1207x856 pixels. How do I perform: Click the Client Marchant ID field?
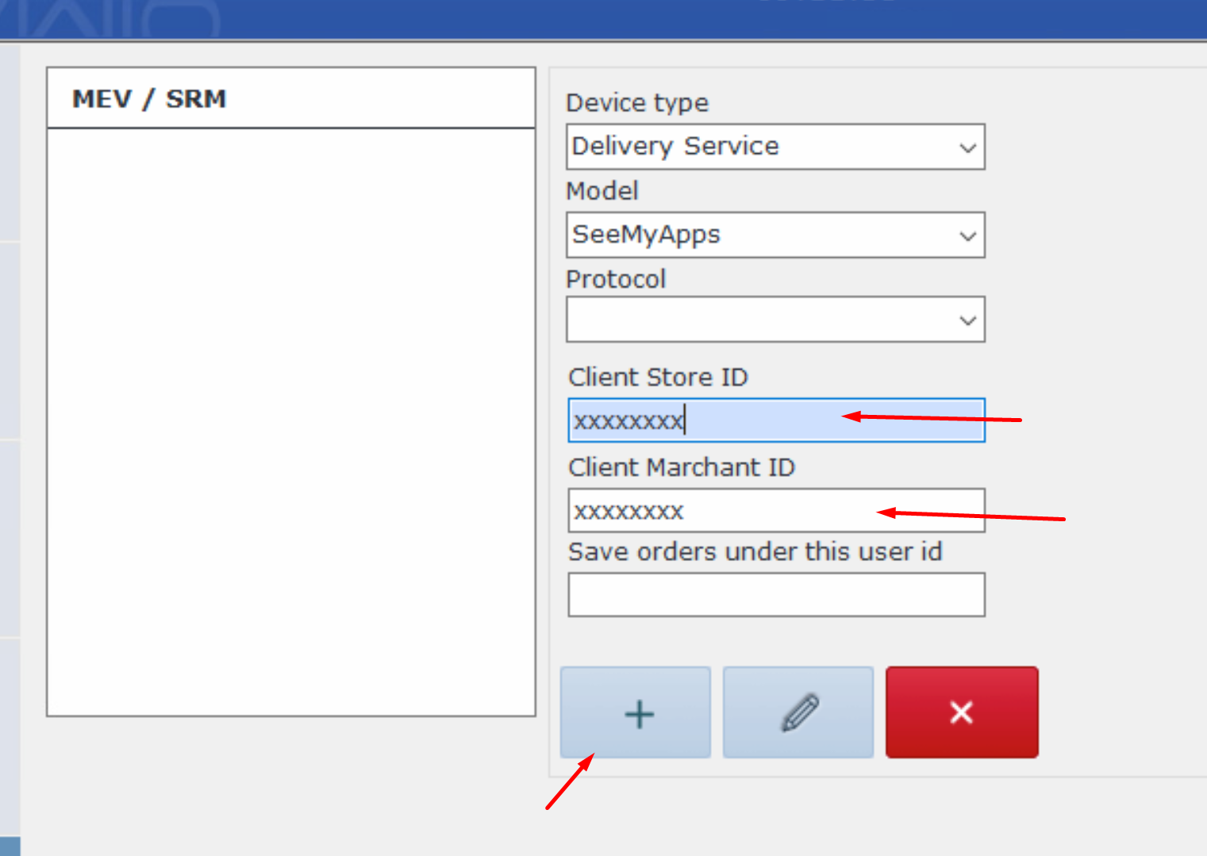pos(776,510)
